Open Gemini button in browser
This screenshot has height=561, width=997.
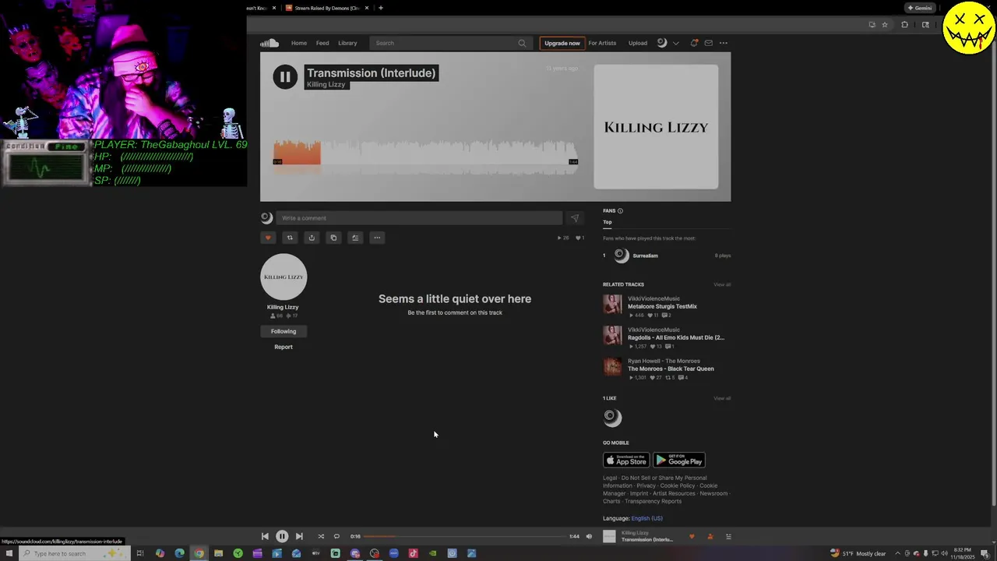coord(920,8)
